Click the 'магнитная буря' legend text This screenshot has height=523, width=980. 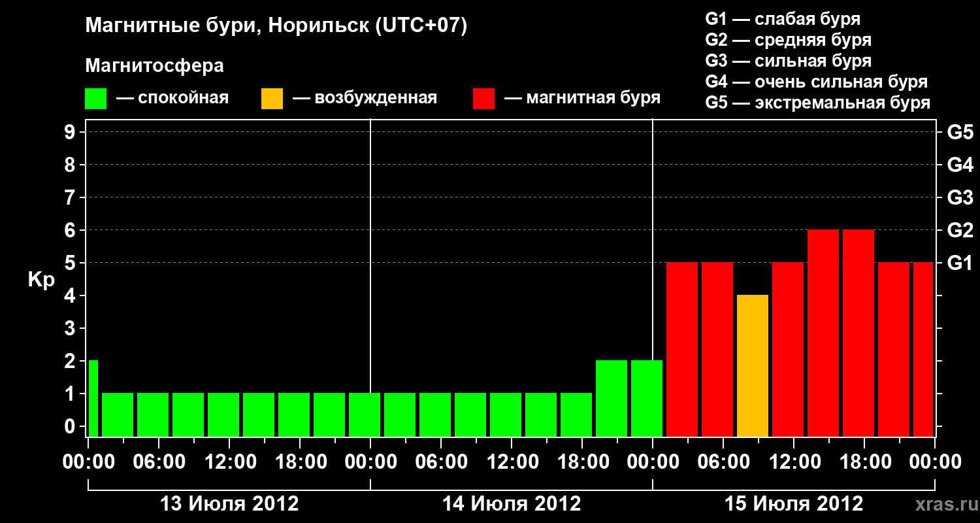pyautogui.click(x=593, y=99)
